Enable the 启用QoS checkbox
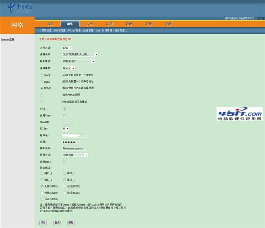 65,162
